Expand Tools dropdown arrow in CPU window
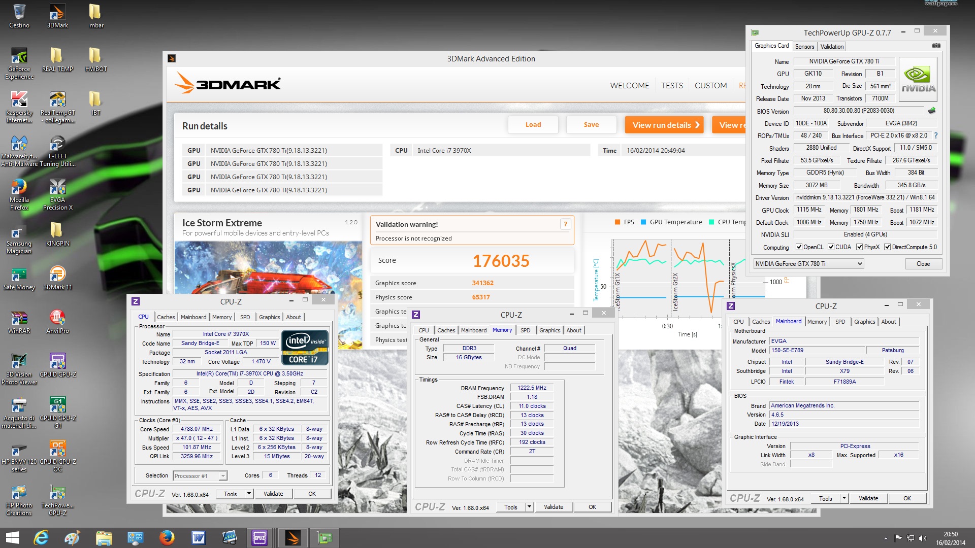Image resolution: width=975 pixels, height=548 pixels. pos(249,494)
